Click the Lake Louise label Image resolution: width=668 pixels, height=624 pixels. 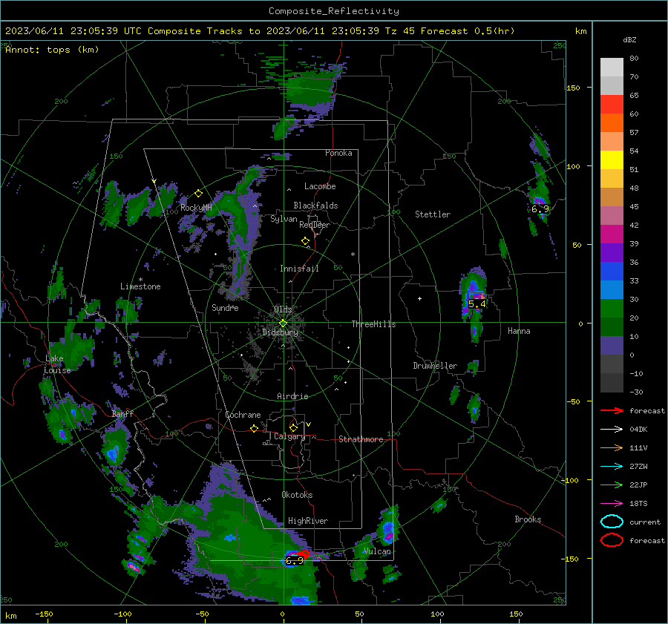(57, 364)
